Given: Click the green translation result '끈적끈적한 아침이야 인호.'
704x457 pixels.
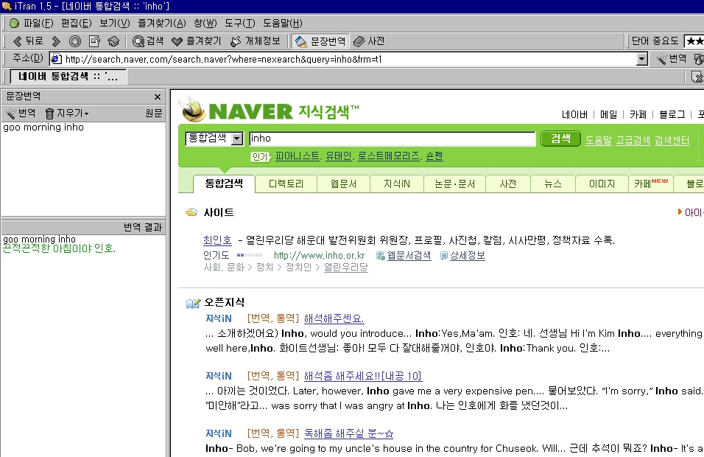Looking at the screenshot, I should [x=59, y=248].
